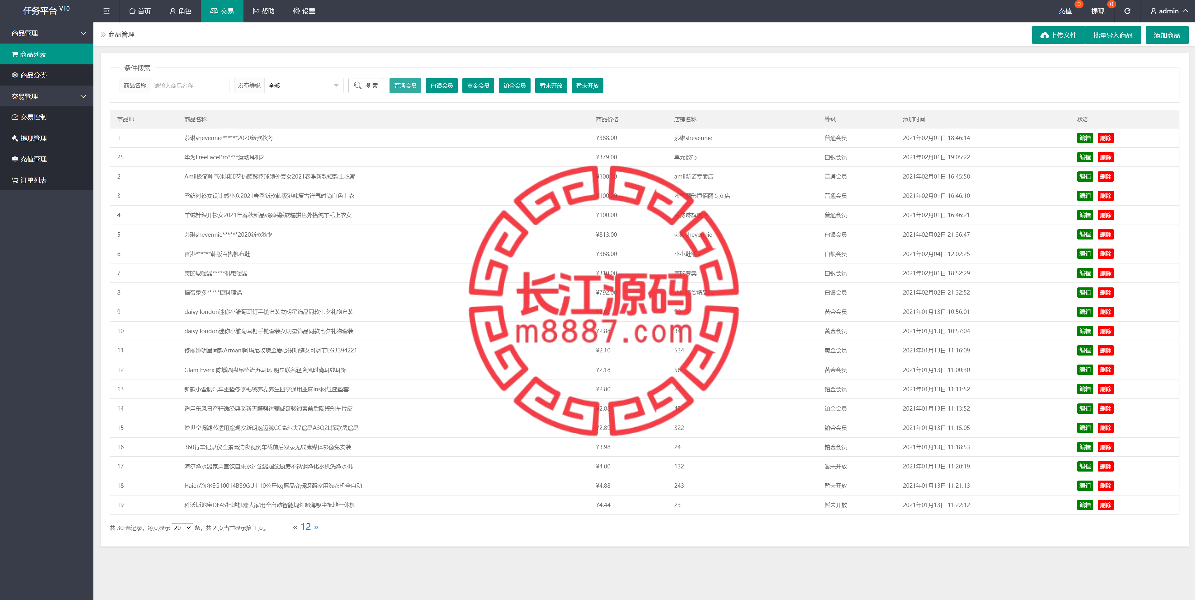1195x600 pixels.
Task: Edit product ID 25 华为FreeLacePro
Action: [x=1084, y=157]
